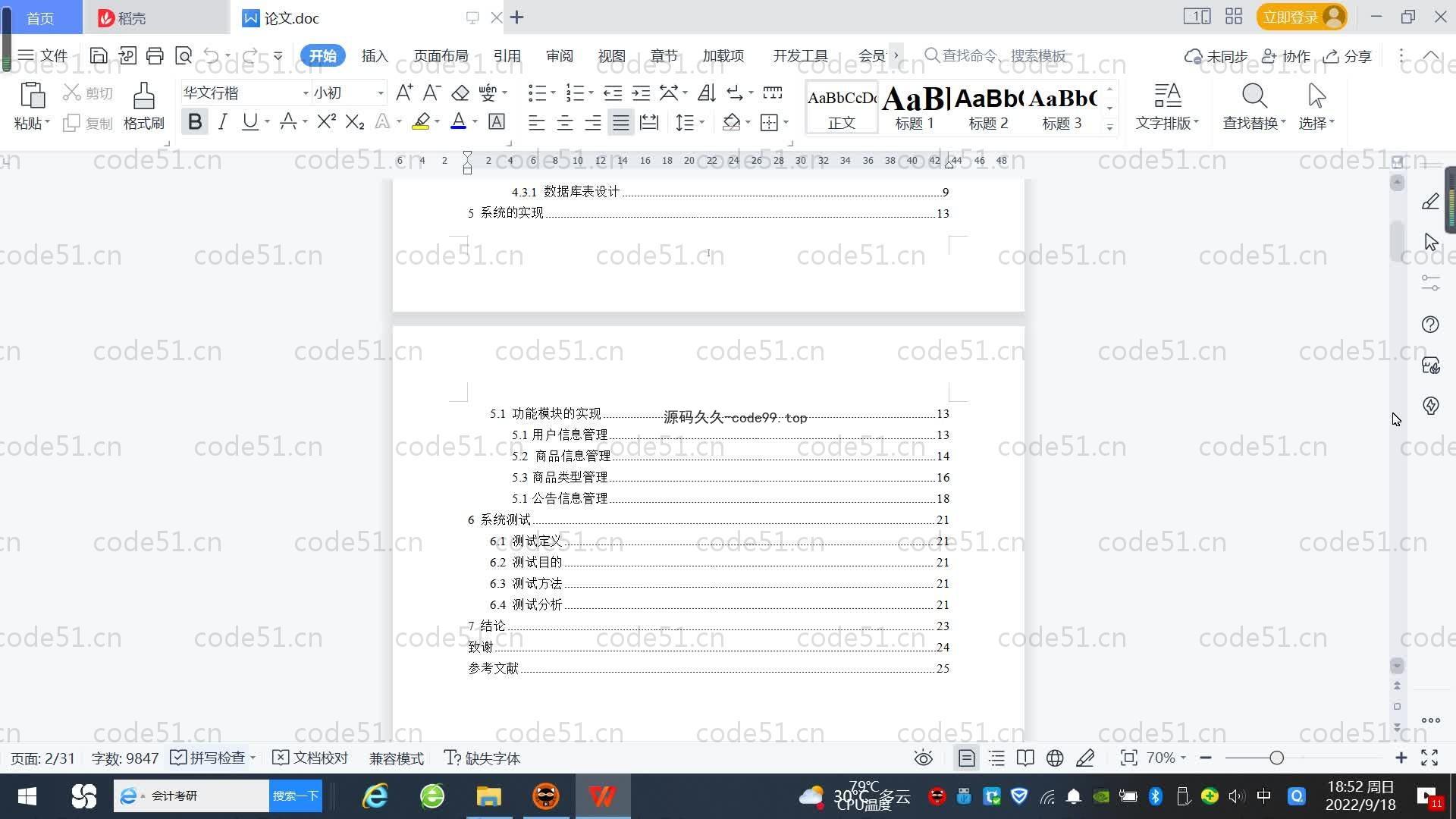Open the 插入 ribbon tab
This screenshot has height=819, width=1456.
[375, 56]
